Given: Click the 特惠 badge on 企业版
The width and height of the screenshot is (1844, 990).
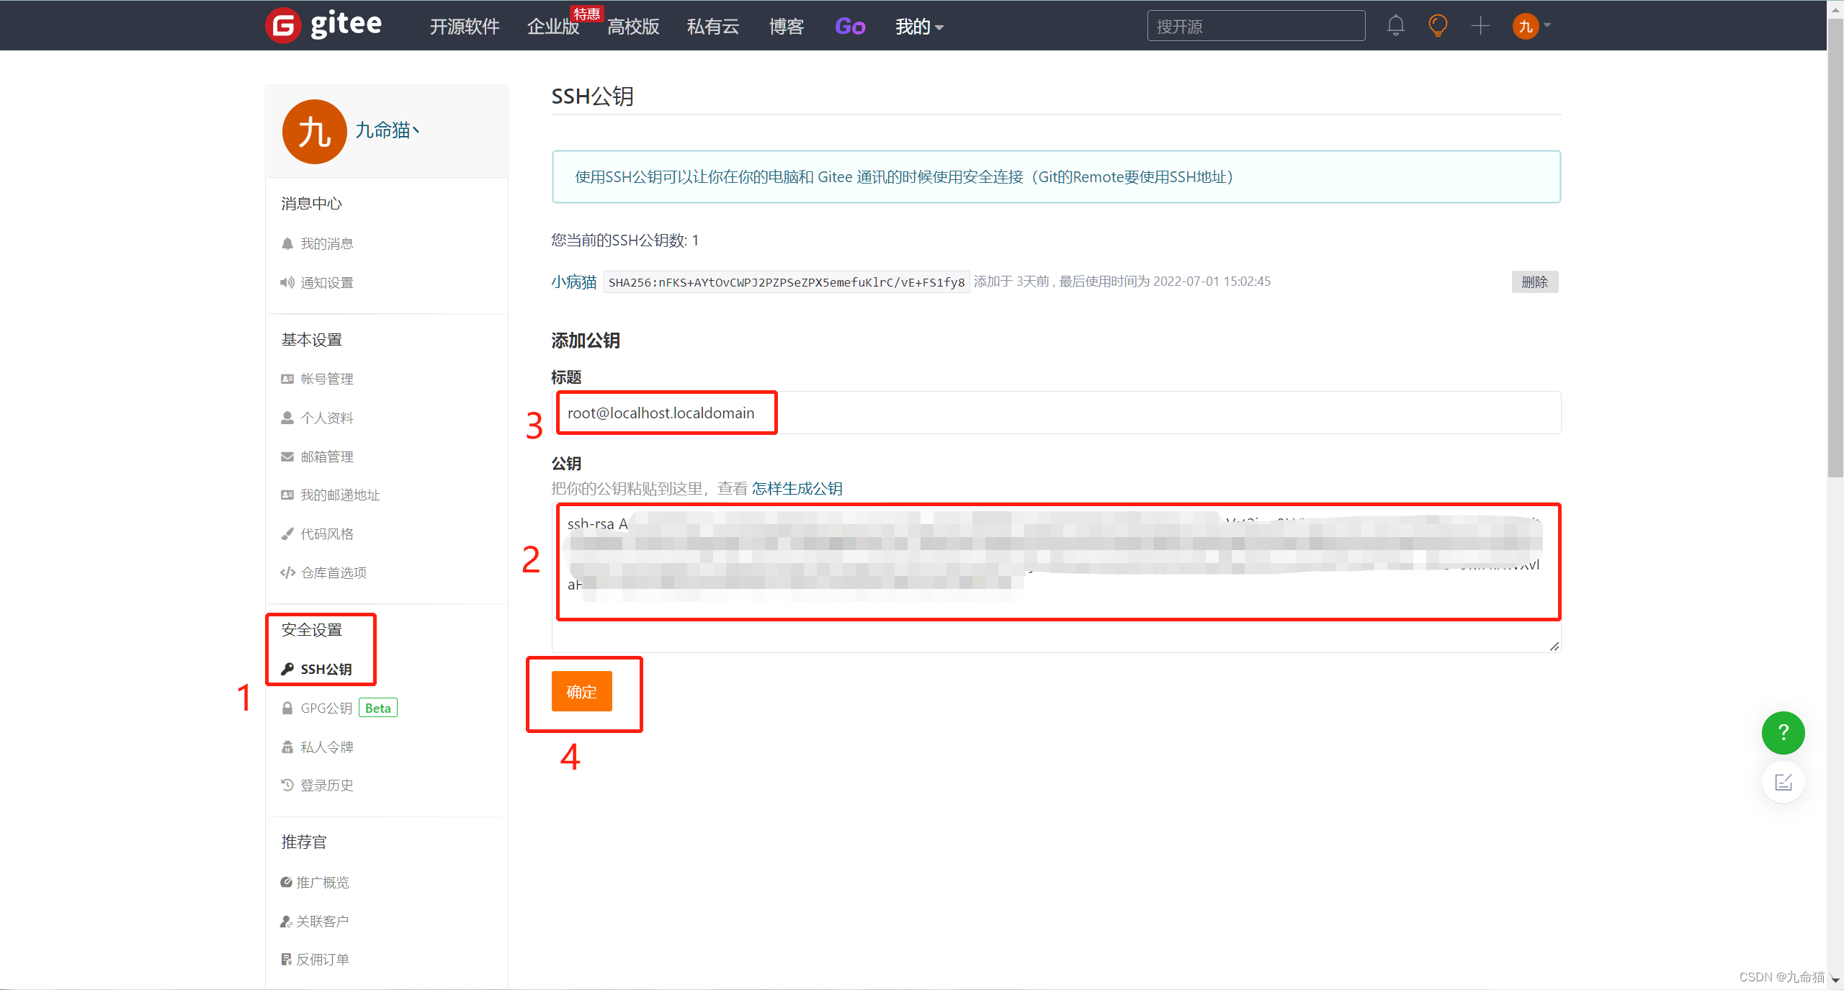Looking at the screenshot, I should coord(586,14).
